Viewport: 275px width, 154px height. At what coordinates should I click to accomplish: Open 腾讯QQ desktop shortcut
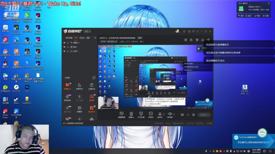click(5, 64)
